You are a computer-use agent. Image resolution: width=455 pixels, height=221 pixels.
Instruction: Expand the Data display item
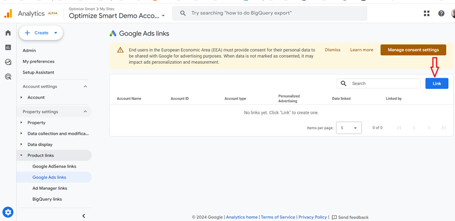click(22, 144)
